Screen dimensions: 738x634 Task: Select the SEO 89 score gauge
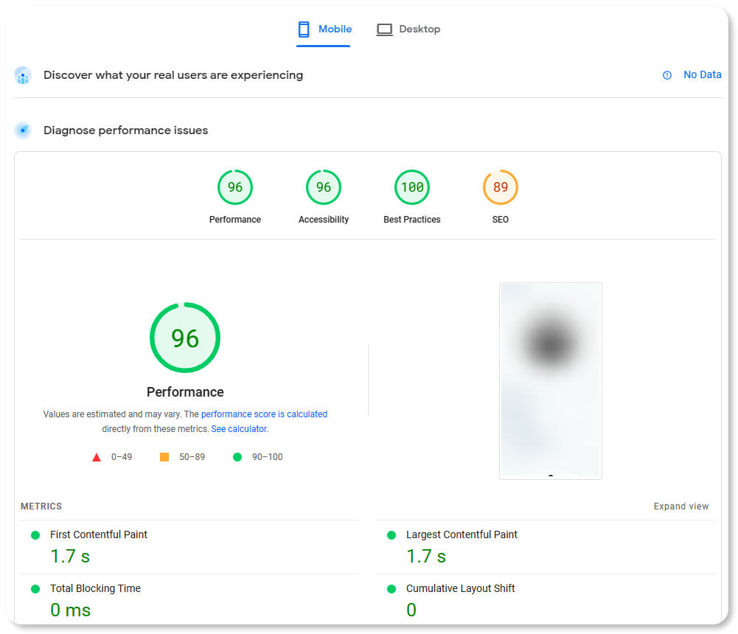[501, 187]
